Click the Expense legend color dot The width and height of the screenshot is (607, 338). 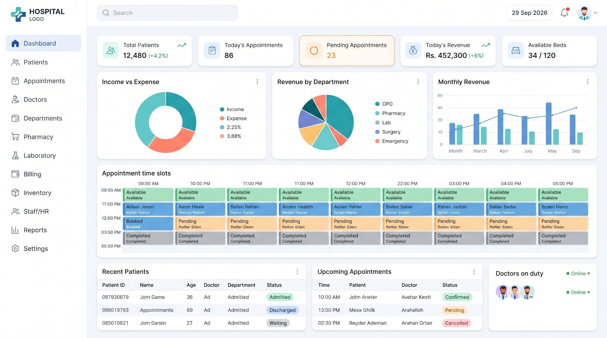click(222, 118)
